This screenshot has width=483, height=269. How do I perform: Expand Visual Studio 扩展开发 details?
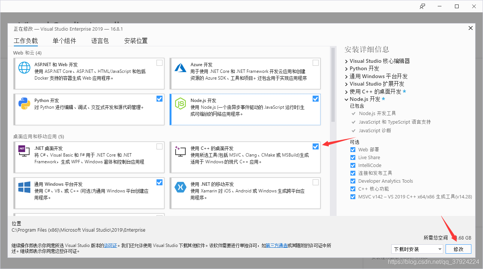coord(346,84)
